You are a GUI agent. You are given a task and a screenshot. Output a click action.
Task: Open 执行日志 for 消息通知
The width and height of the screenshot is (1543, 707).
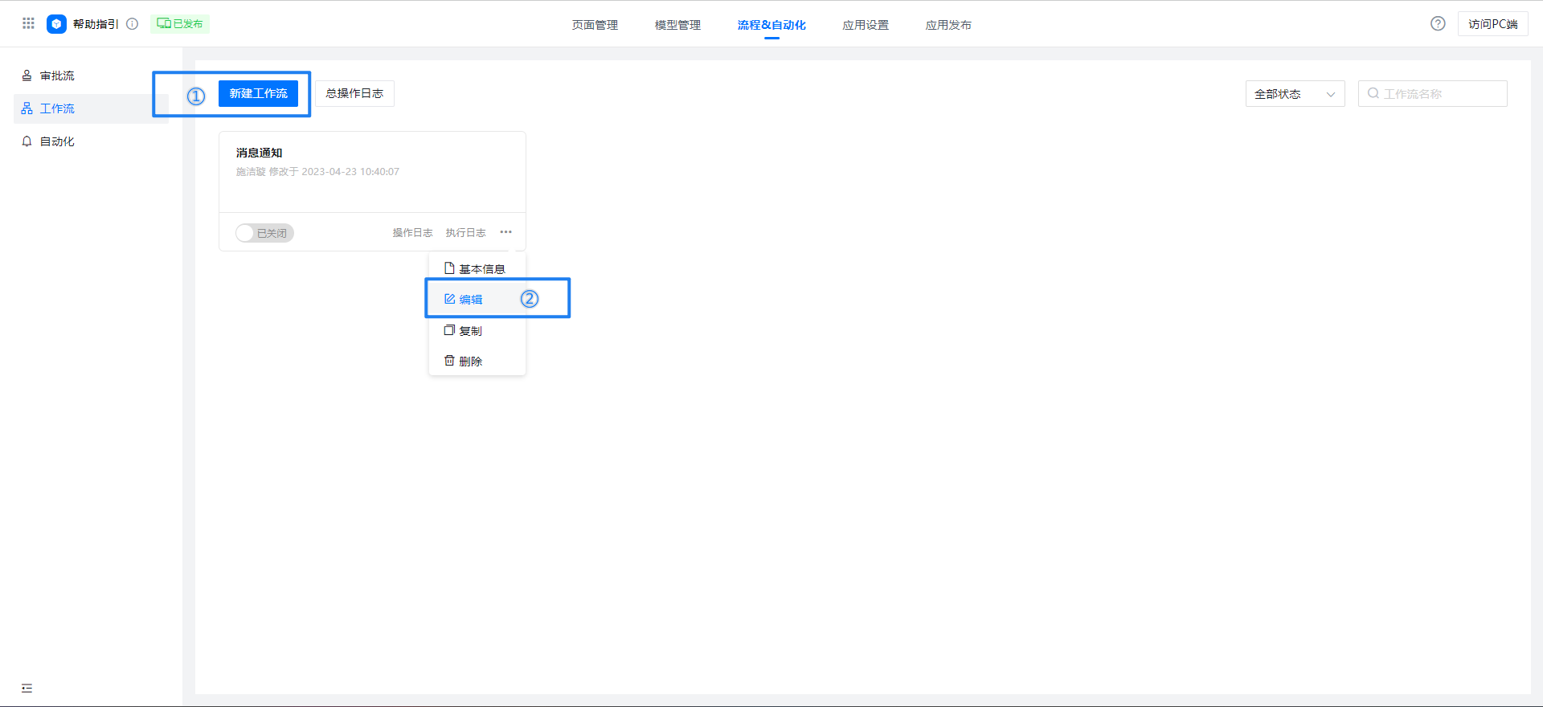(465, 233)
